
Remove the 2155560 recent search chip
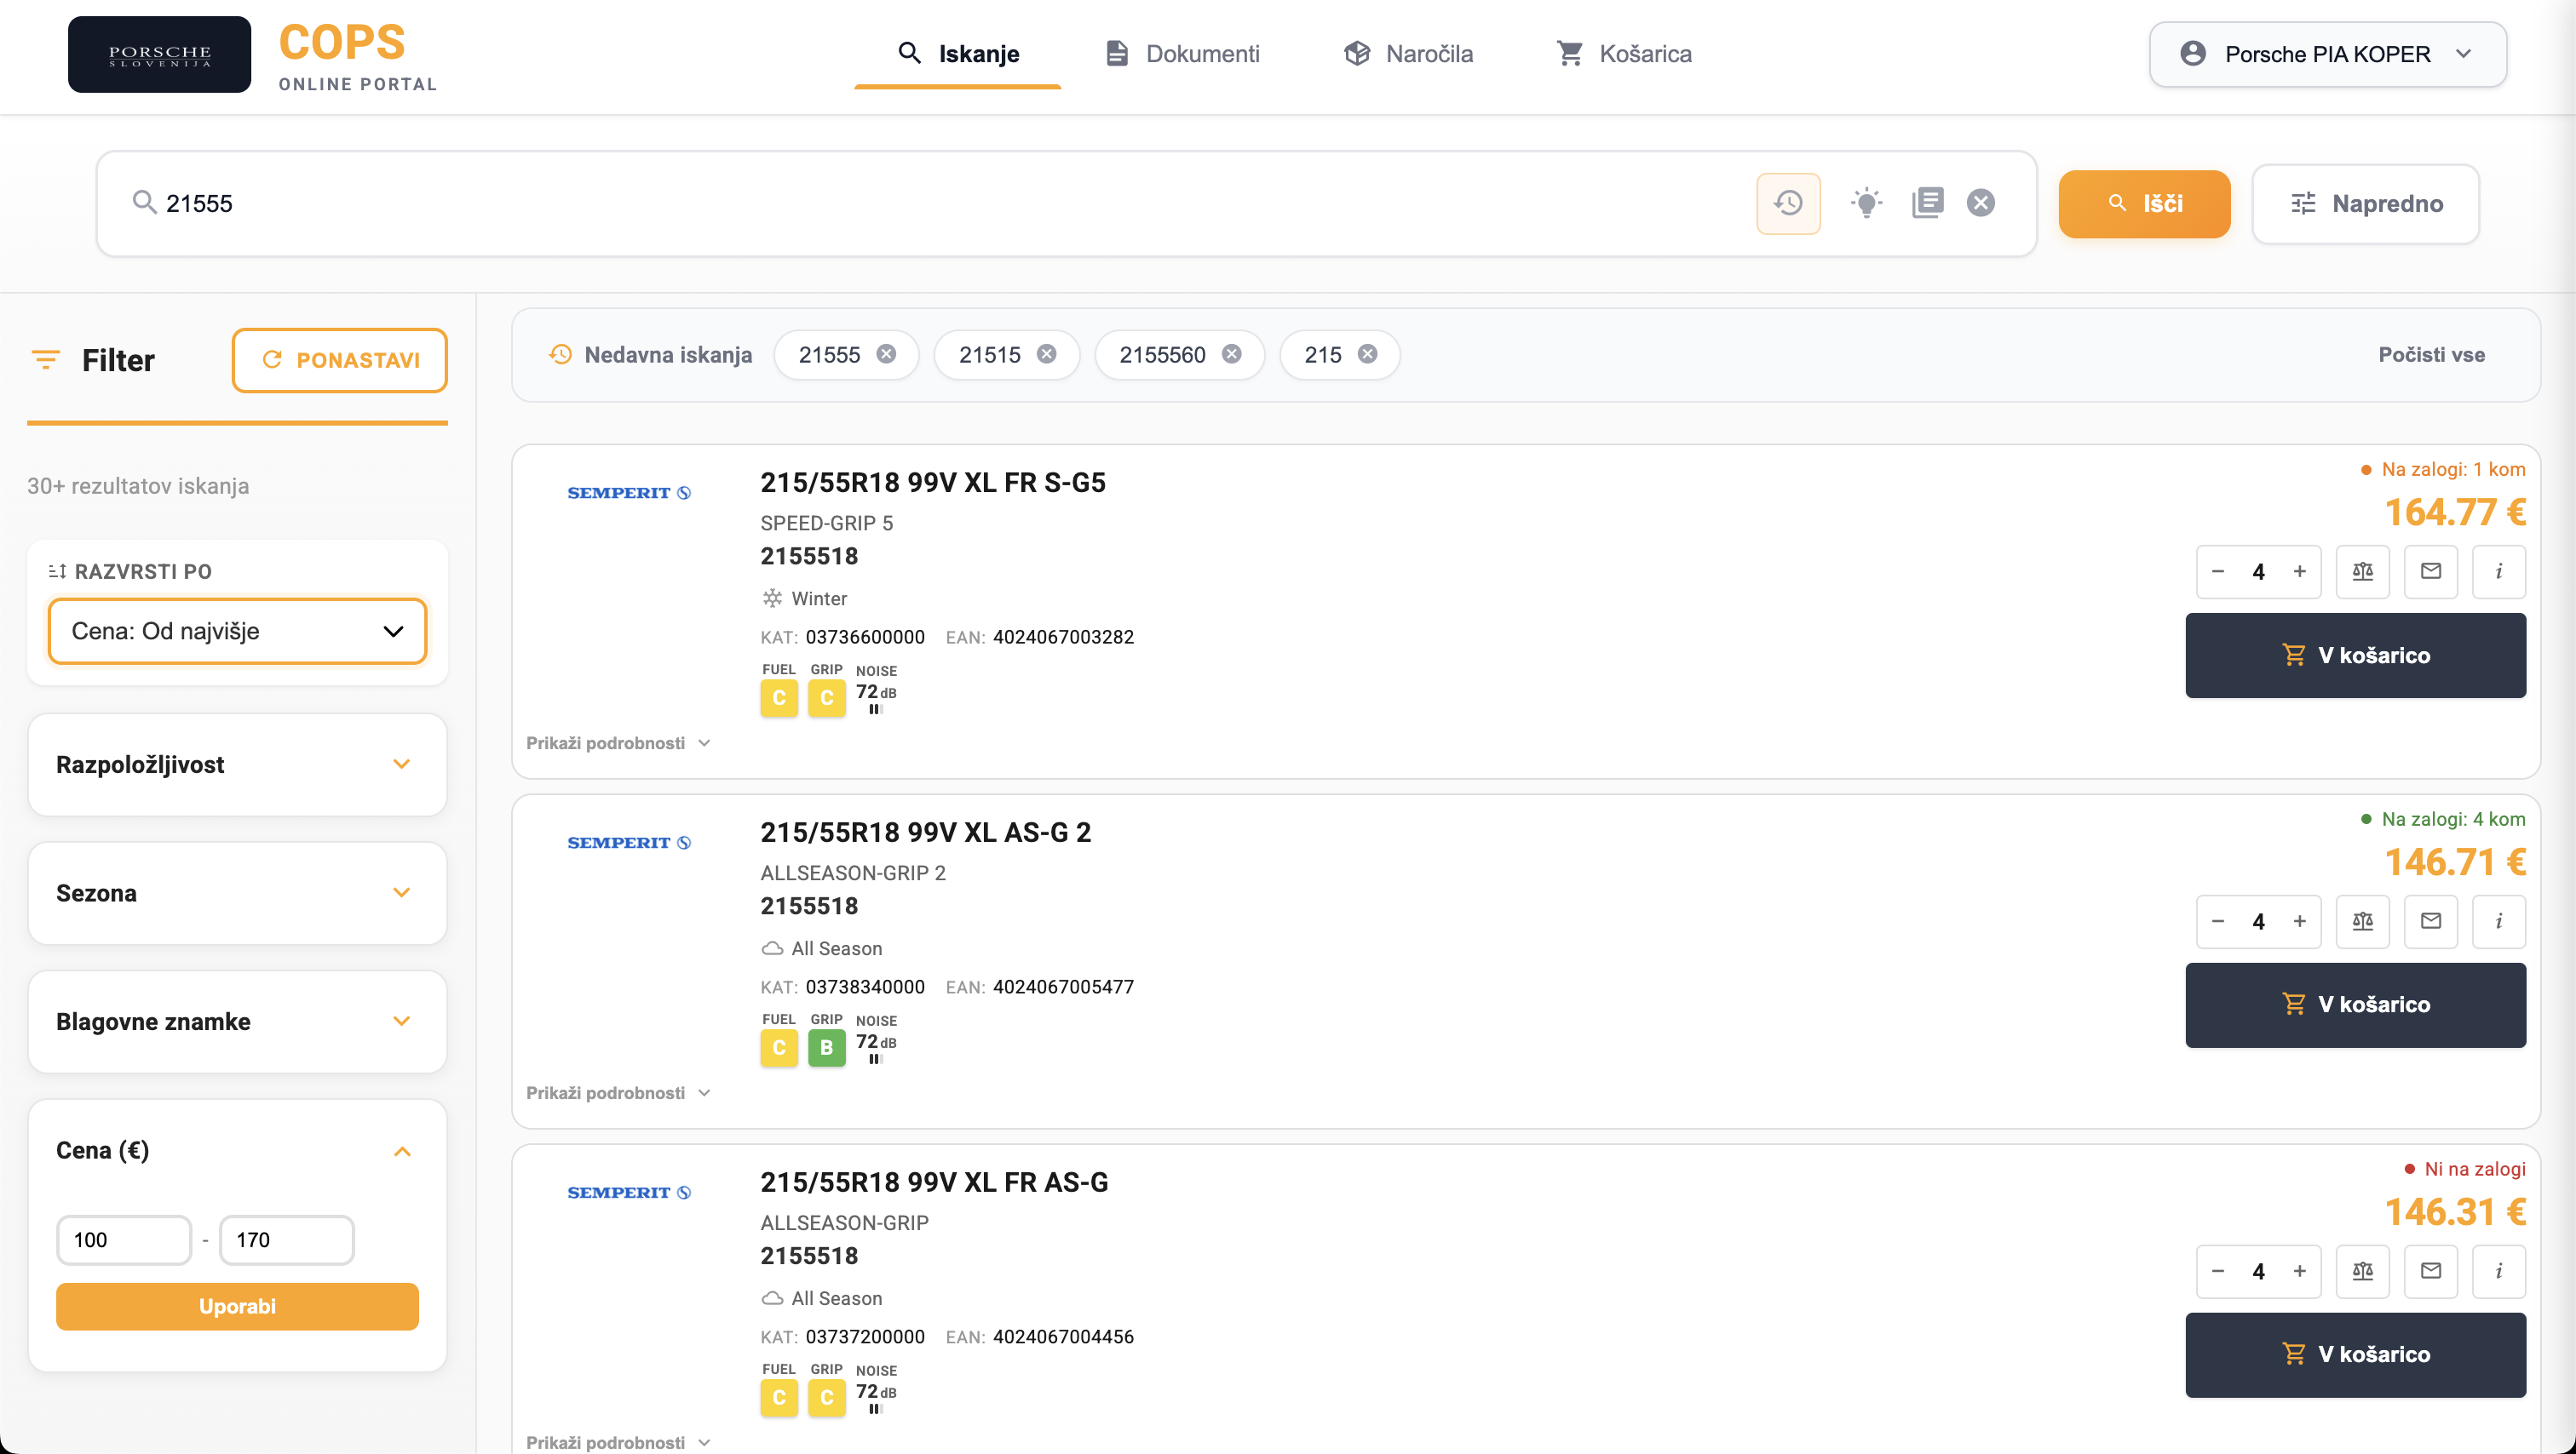pos(1232,355)
